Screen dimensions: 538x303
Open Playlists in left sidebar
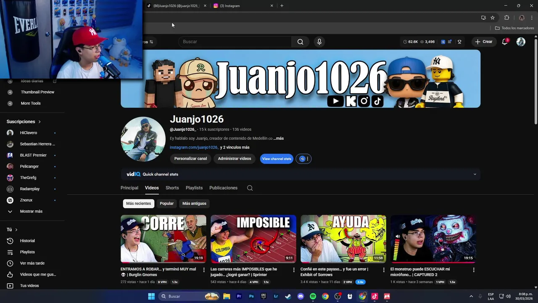pyautogui.click(x=27, y=252)
